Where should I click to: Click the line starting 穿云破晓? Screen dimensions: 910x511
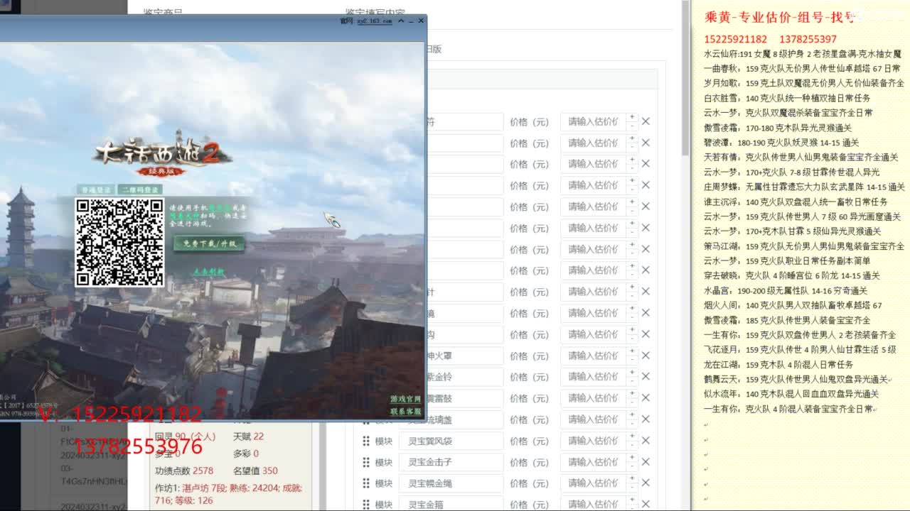(792, 275)
